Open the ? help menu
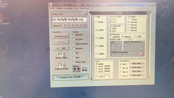 (x=91, y=8)
